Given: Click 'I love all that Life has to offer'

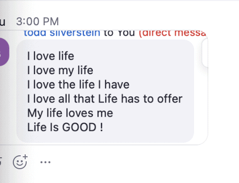Looking at the screenshot, I should (105, 99).
